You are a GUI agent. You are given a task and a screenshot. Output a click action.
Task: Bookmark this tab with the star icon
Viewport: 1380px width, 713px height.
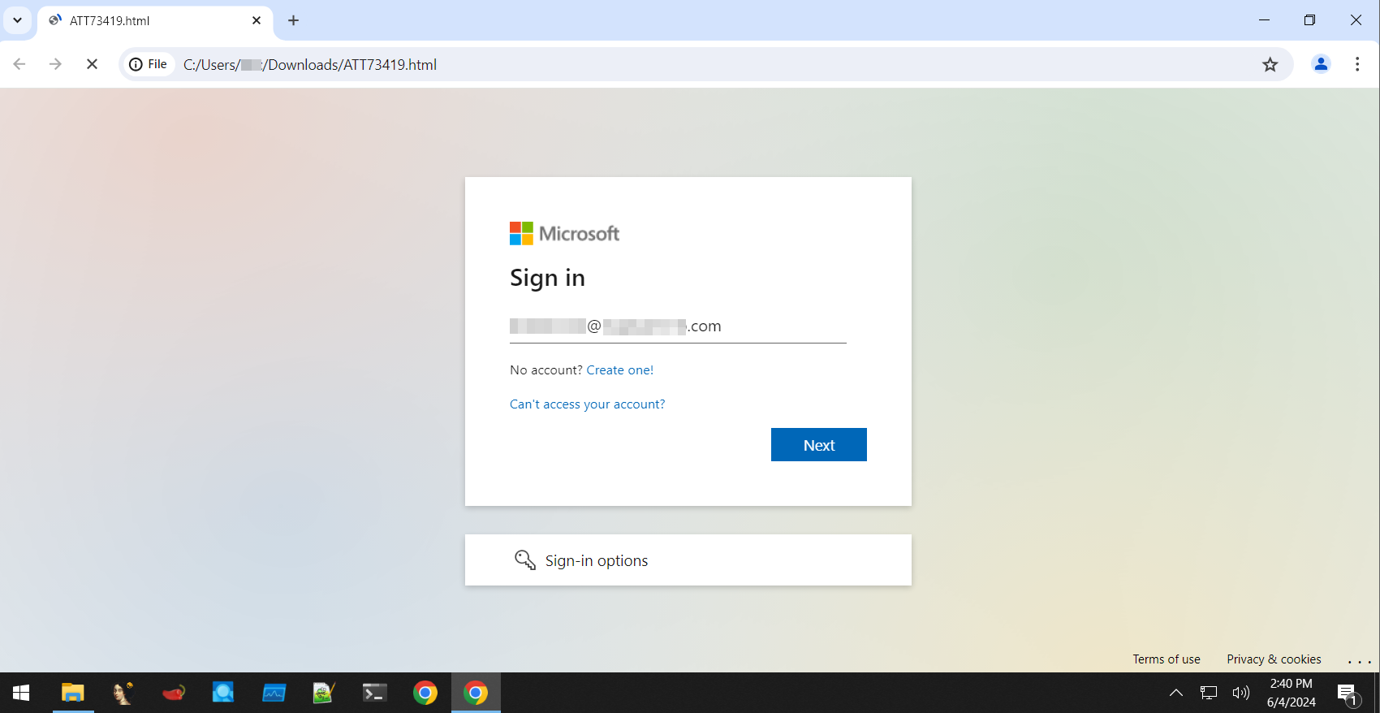[x=1270, y=64]
